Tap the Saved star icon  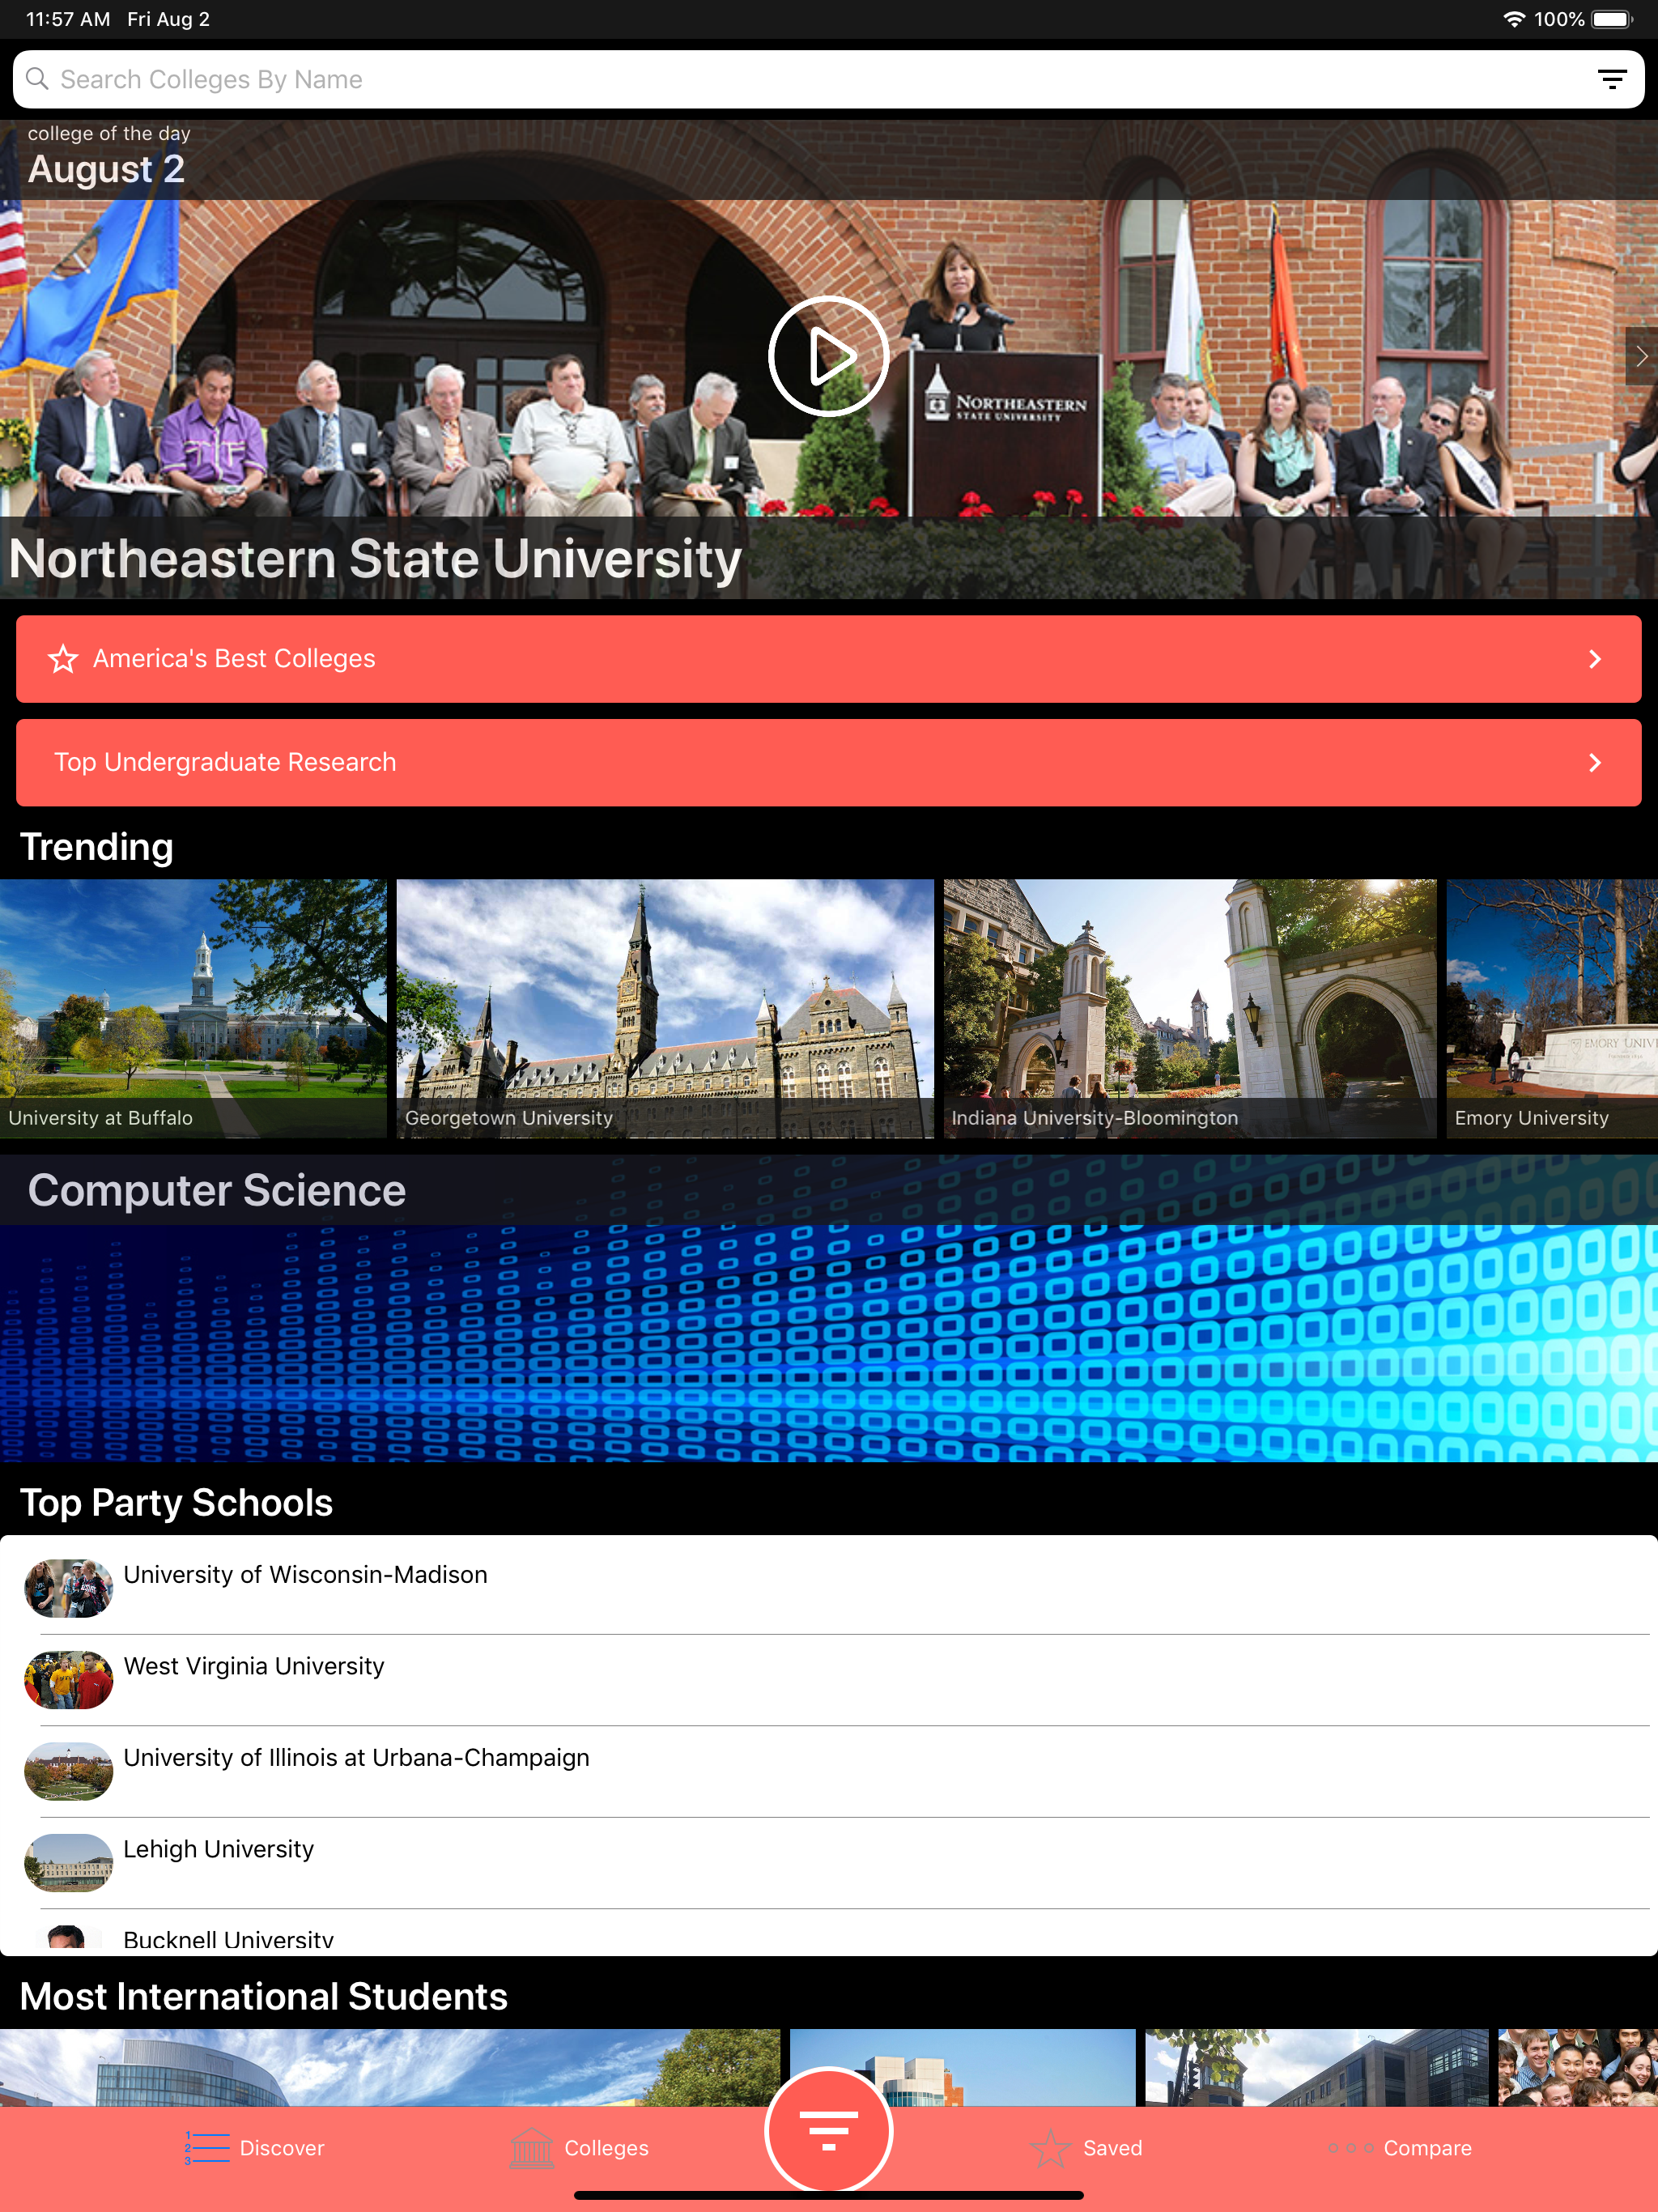1050,2148
